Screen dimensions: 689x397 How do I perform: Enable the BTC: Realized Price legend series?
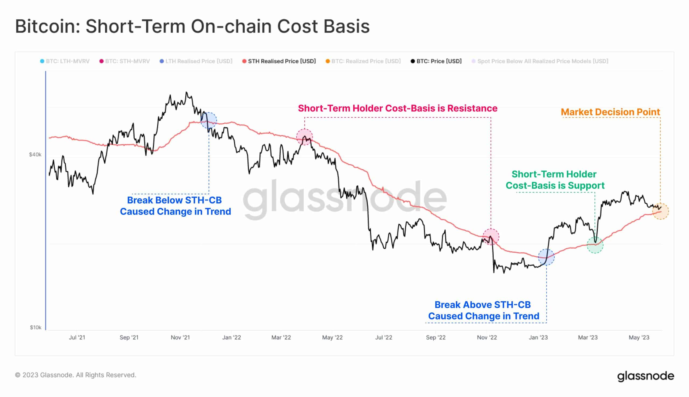(x=363, y=61)
